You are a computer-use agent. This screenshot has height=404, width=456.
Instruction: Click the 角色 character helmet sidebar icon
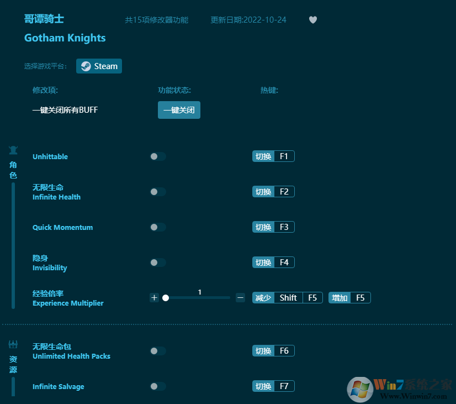coord(12,149)
